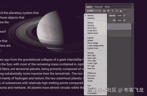Image resolution: width=147 pixels, height=96 pixels.
Task: Toggle layer filtering switch
Action: point(125,11)
